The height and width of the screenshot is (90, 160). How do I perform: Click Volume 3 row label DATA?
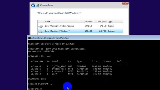54,74
